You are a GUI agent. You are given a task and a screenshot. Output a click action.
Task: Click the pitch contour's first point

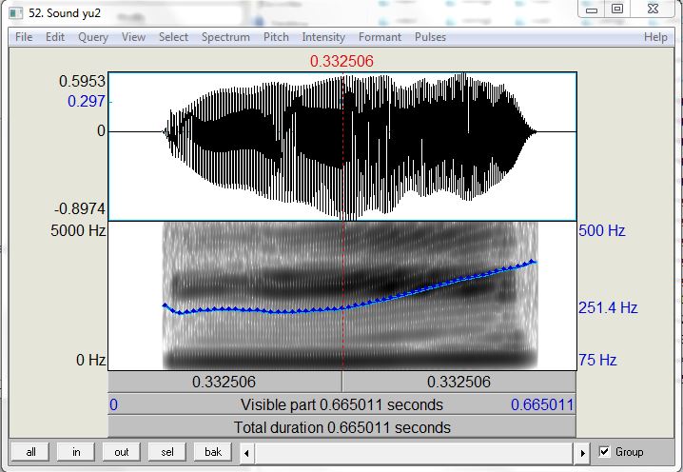(x=165, y=306)
